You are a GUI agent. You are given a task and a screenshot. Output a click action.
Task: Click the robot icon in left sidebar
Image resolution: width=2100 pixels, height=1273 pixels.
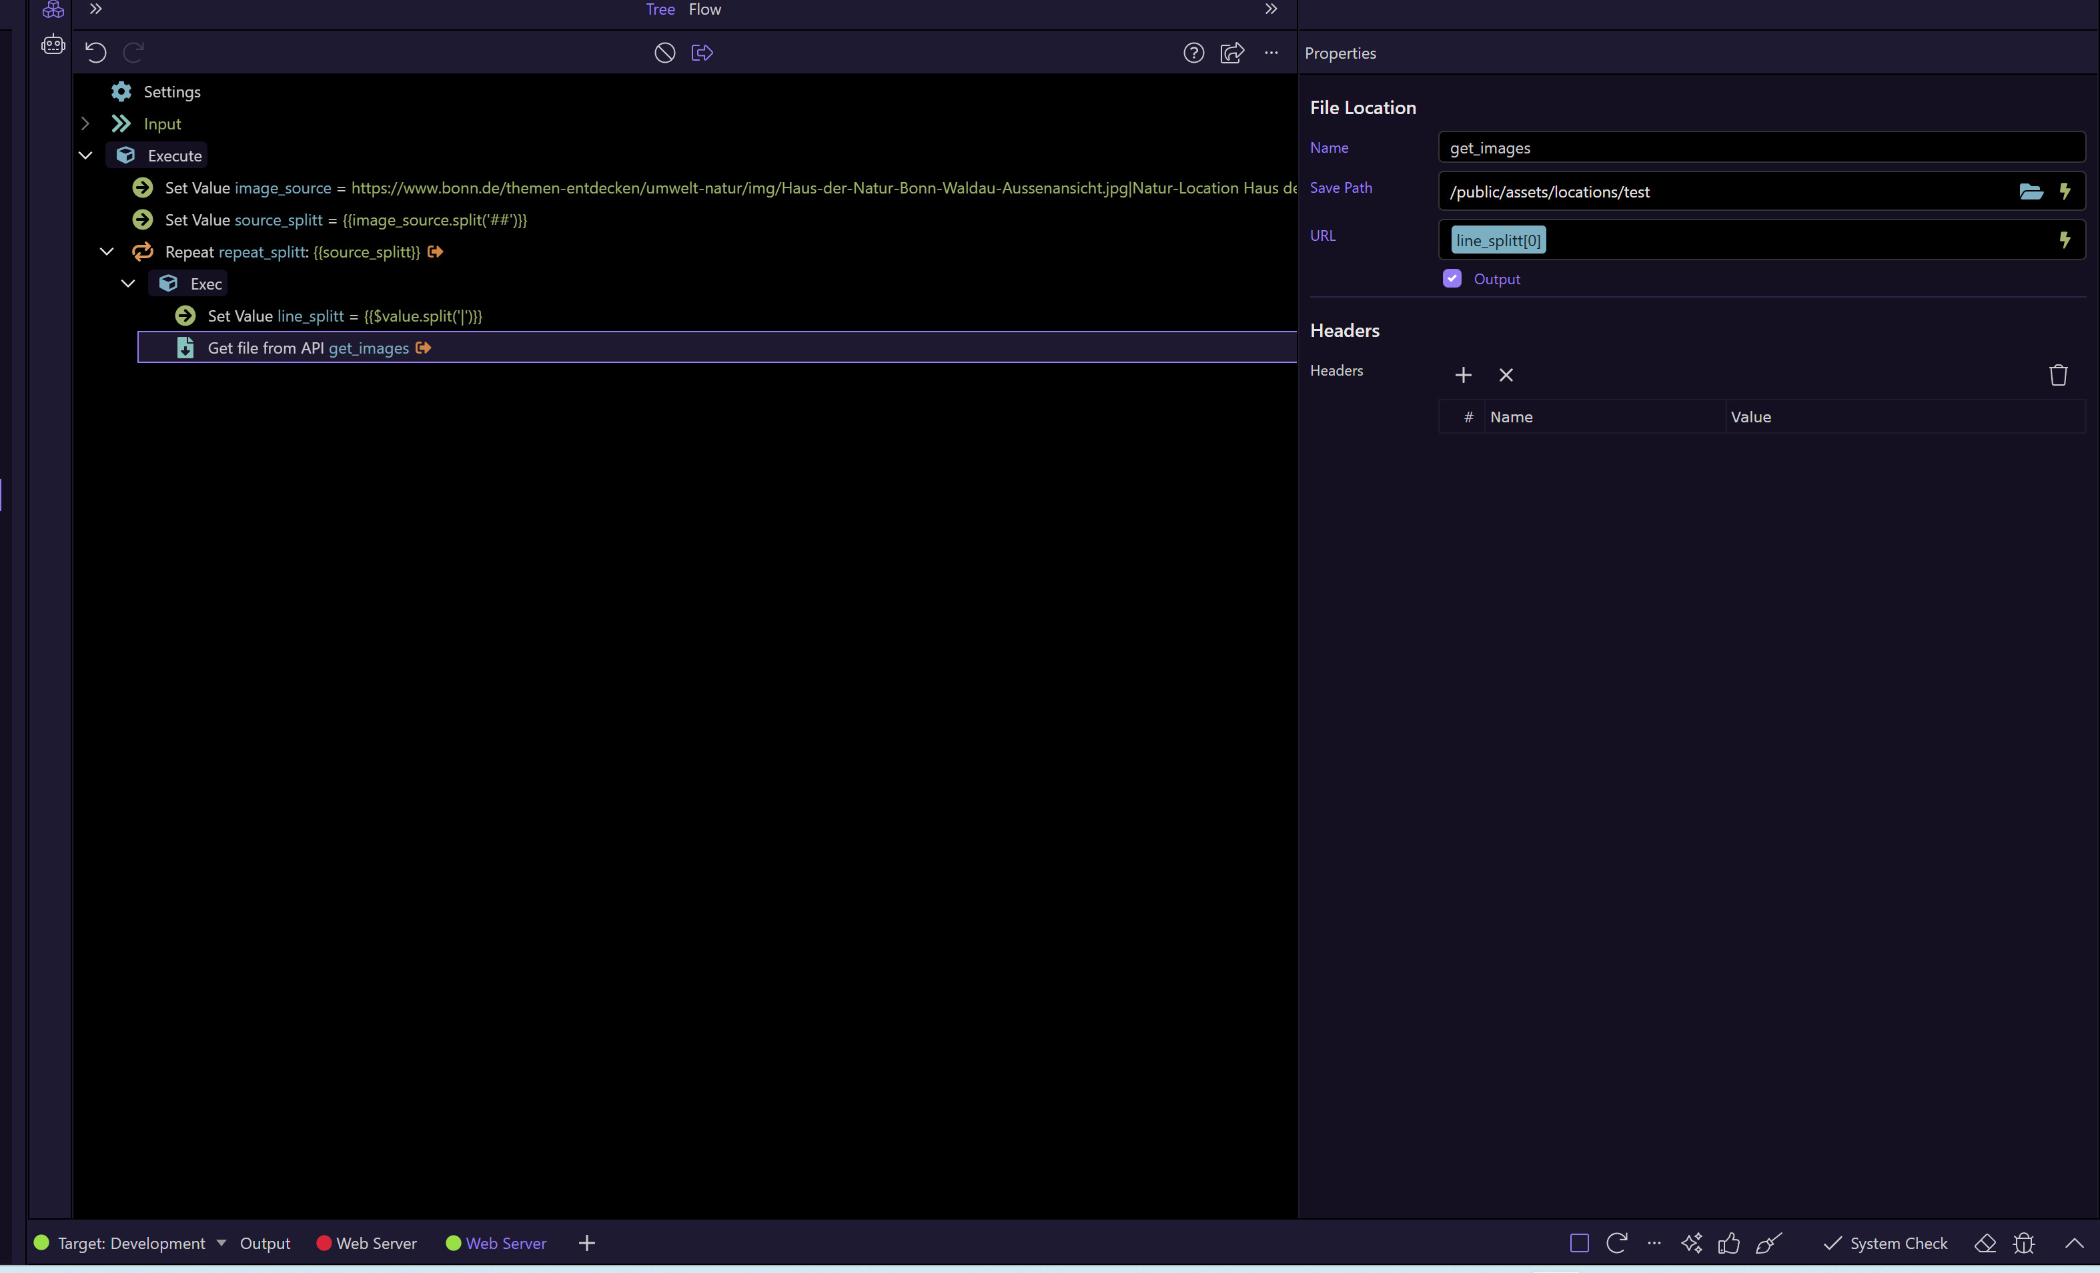[53, 44]
